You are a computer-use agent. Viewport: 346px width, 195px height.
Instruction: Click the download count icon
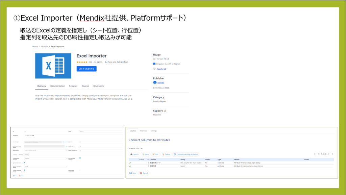[x=95, y=62]
